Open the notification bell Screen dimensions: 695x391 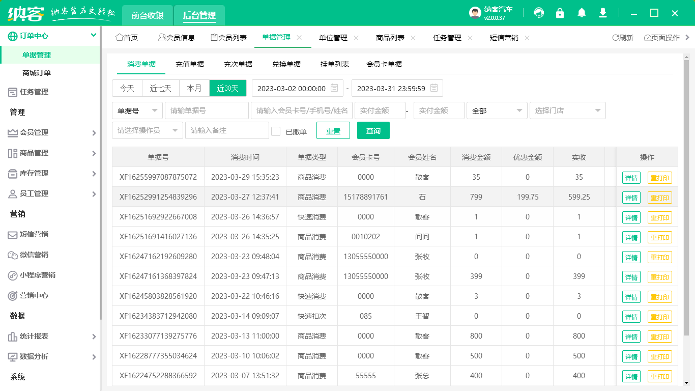click(x=582, y=13)
